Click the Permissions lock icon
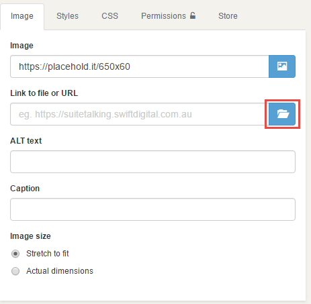311x304 pixels. [x=193, y=15]
